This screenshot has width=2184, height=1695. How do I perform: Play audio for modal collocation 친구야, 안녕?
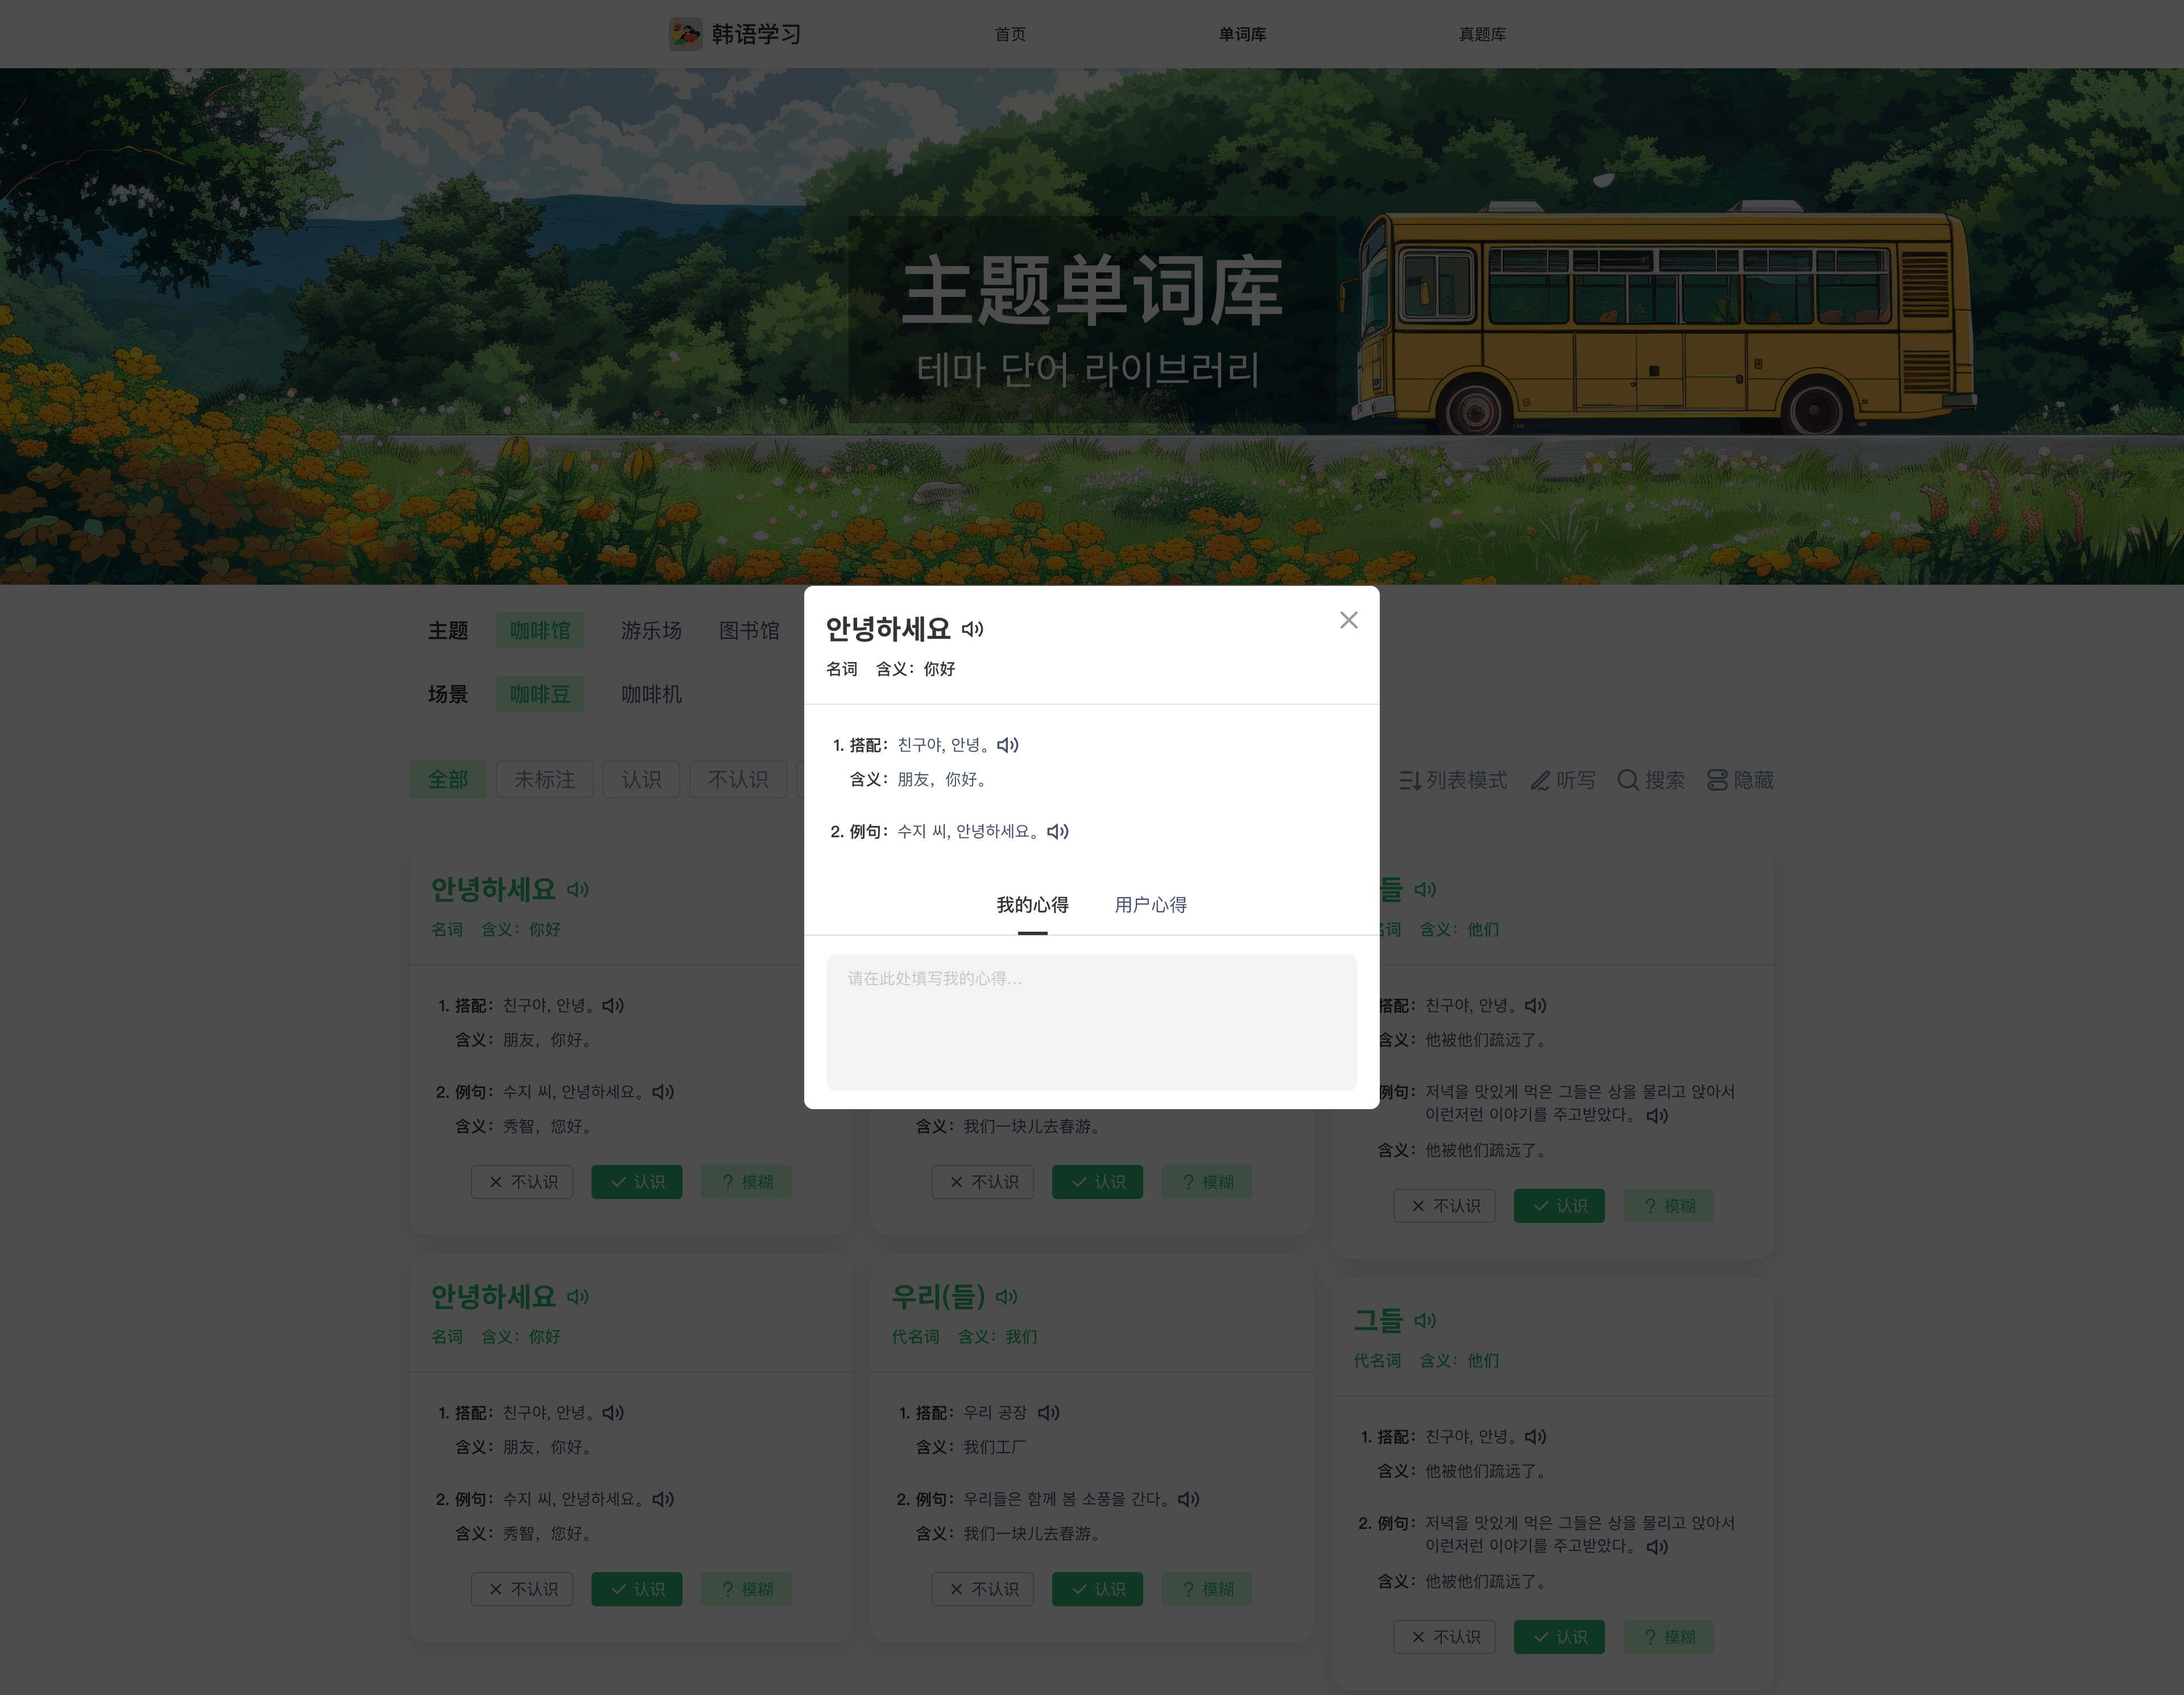(1008, 745)
